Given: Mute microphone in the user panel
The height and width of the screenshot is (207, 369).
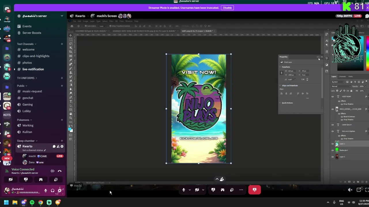Looking at the screenshot, I should tap(46, 191).
